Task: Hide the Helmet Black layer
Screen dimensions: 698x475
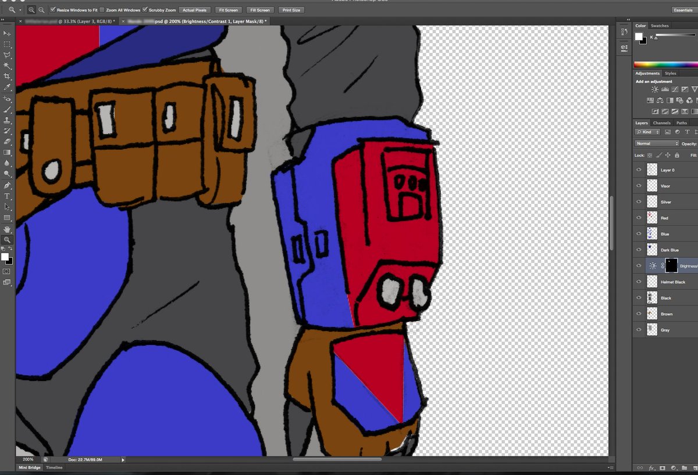Action: point(639,282)
